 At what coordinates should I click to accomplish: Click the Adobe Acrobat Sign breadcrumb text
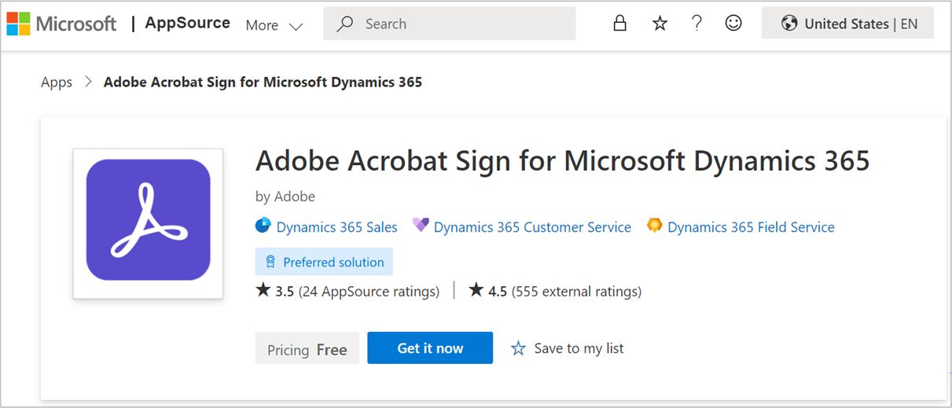click(263, 82)
